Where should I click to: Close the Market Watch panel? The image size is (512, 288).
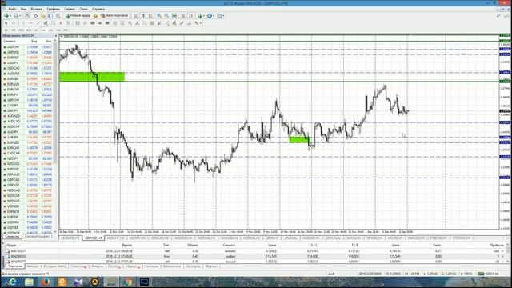(56, 35)
